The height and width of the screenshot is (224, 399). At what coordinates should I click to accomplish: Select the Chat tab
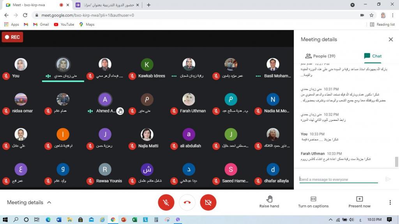(373, 56)
